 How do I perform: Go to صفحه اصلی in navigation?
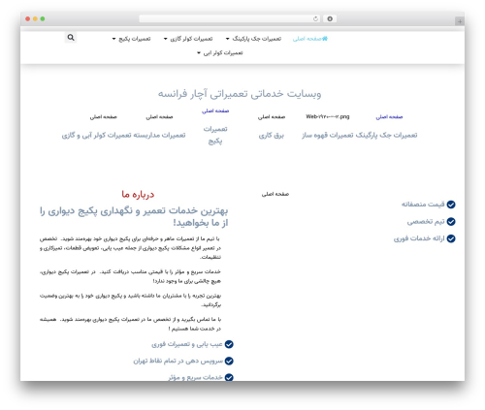coord(310,39)
